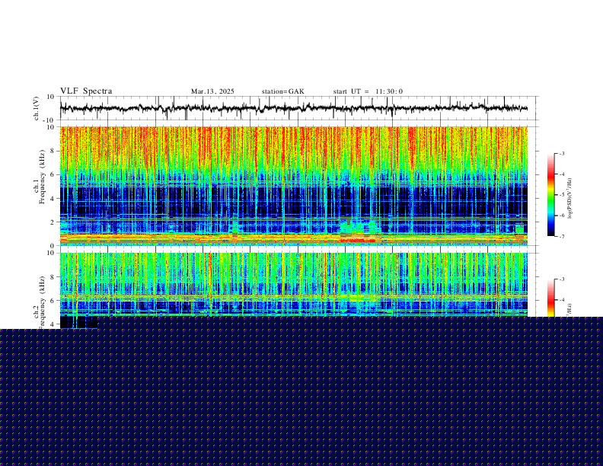
Task: Click the "-7" tick on ch.1 colorbar
Action: 562,237
